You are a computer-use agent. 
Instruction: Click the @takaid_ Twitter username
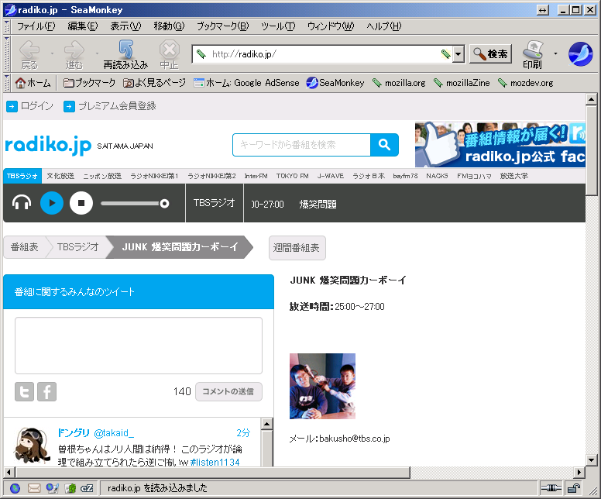(x=114, y=433)
